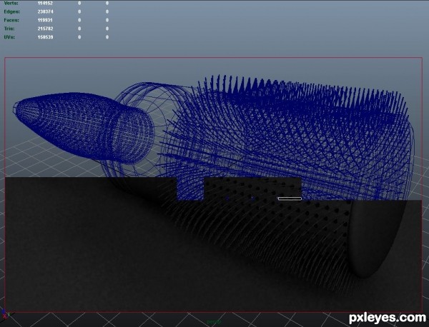This screenshot has height=327, width=429.
Task: Click the UVs count value 150539
Action: [46, 37]
